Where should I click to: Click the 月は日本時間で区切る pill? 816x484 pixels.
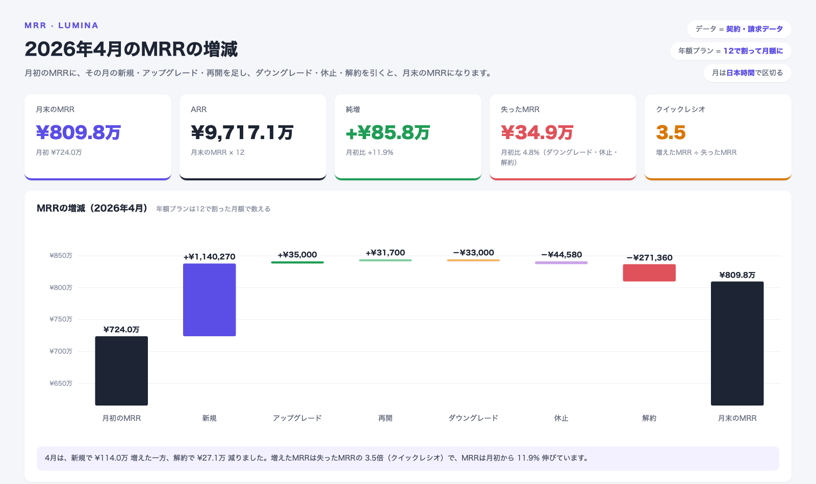tap(748, 73)
